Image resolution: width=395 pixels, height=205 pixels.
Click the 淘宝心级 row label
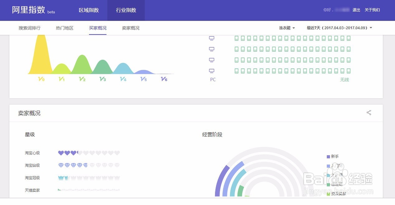(32, 153)
